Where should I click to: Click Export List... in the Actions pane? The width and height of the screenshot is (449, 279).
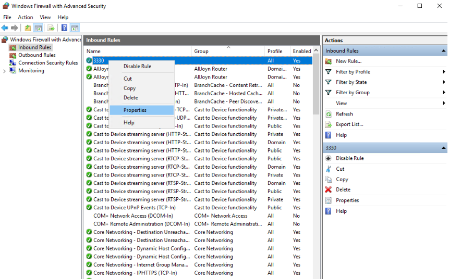click(349, 124)
